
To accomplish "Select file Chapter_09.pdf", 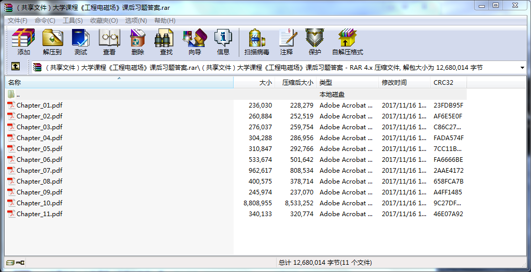I will (x=39, y=192).
